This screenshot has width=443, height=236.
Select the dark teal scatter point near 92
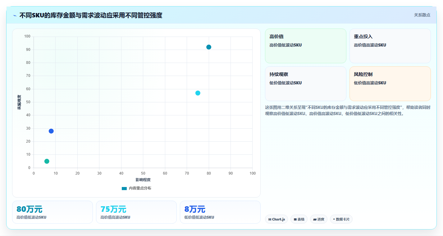(x=209, y=47)
